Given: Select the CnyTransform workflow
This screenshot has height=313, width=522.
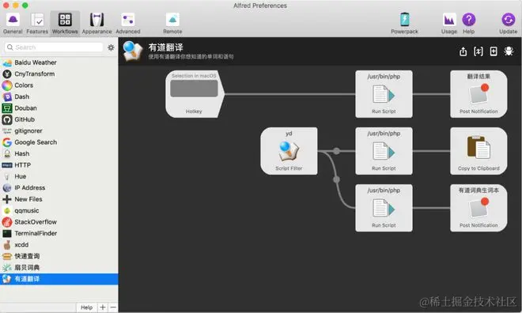Looking at the screenshot, I should 59,74.
